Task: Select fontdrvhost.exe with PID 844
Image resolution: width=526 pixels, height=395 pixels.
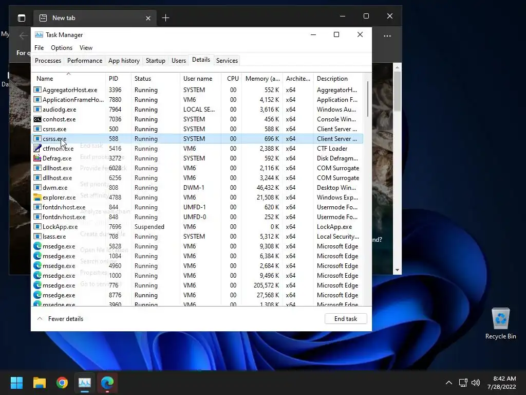Action: tap(197, 207)
